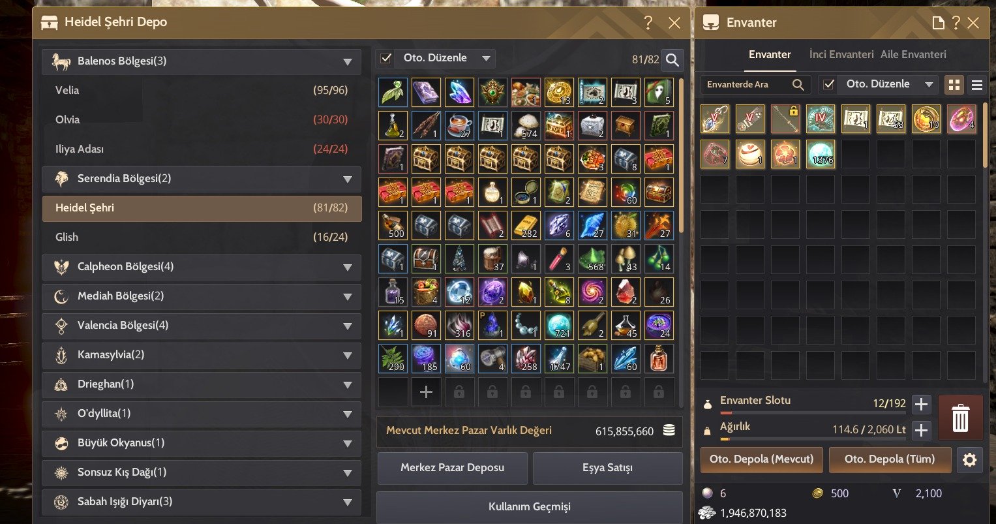
Task: Click the plus button beside Ağırlık
Action: pos(921,430)
